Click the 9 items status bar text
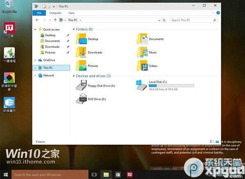The width and height of the screenshot is (245, 179). coord(40,142)
